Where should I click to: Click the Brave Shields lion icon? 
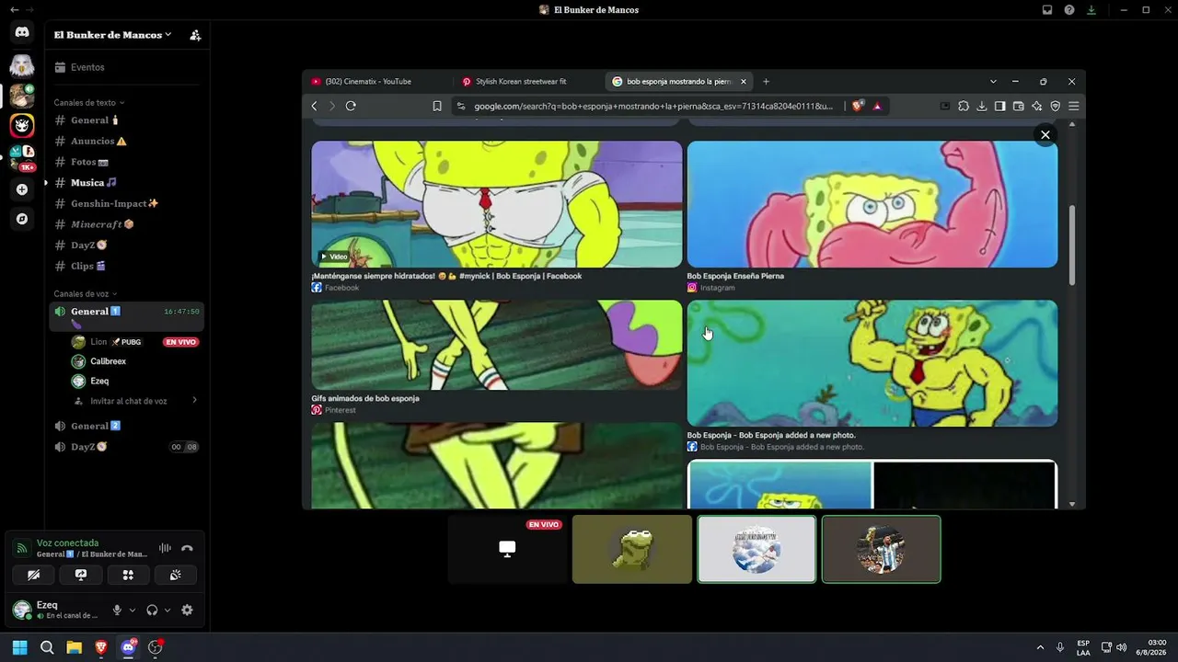click(x=857, y=106)
